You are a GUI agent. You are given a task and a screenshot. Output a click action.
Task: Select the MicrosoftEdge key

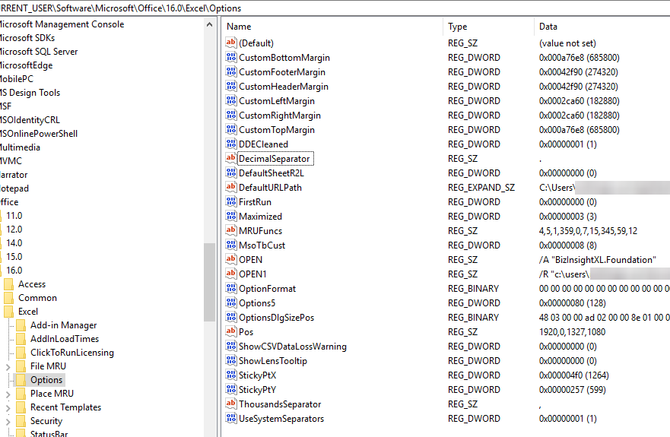(26, 65)
